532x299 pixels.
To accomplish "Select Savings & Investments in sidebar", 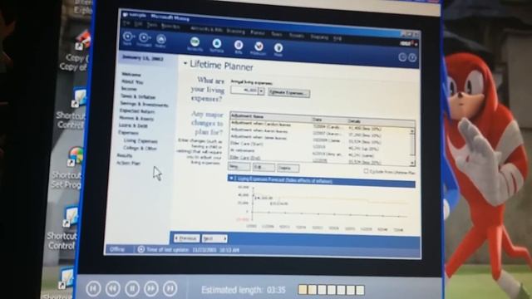I will click(144, 105).
